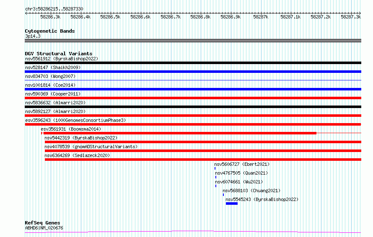Open variant nsv590369 (Cooper2011) label
The height and width of the screenshot is (237, 373).
tap(53, 94)
